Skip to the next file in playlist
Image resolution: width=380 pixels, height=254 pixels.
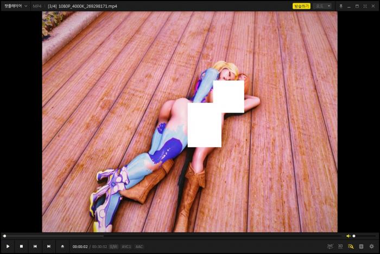pos(49,246)
